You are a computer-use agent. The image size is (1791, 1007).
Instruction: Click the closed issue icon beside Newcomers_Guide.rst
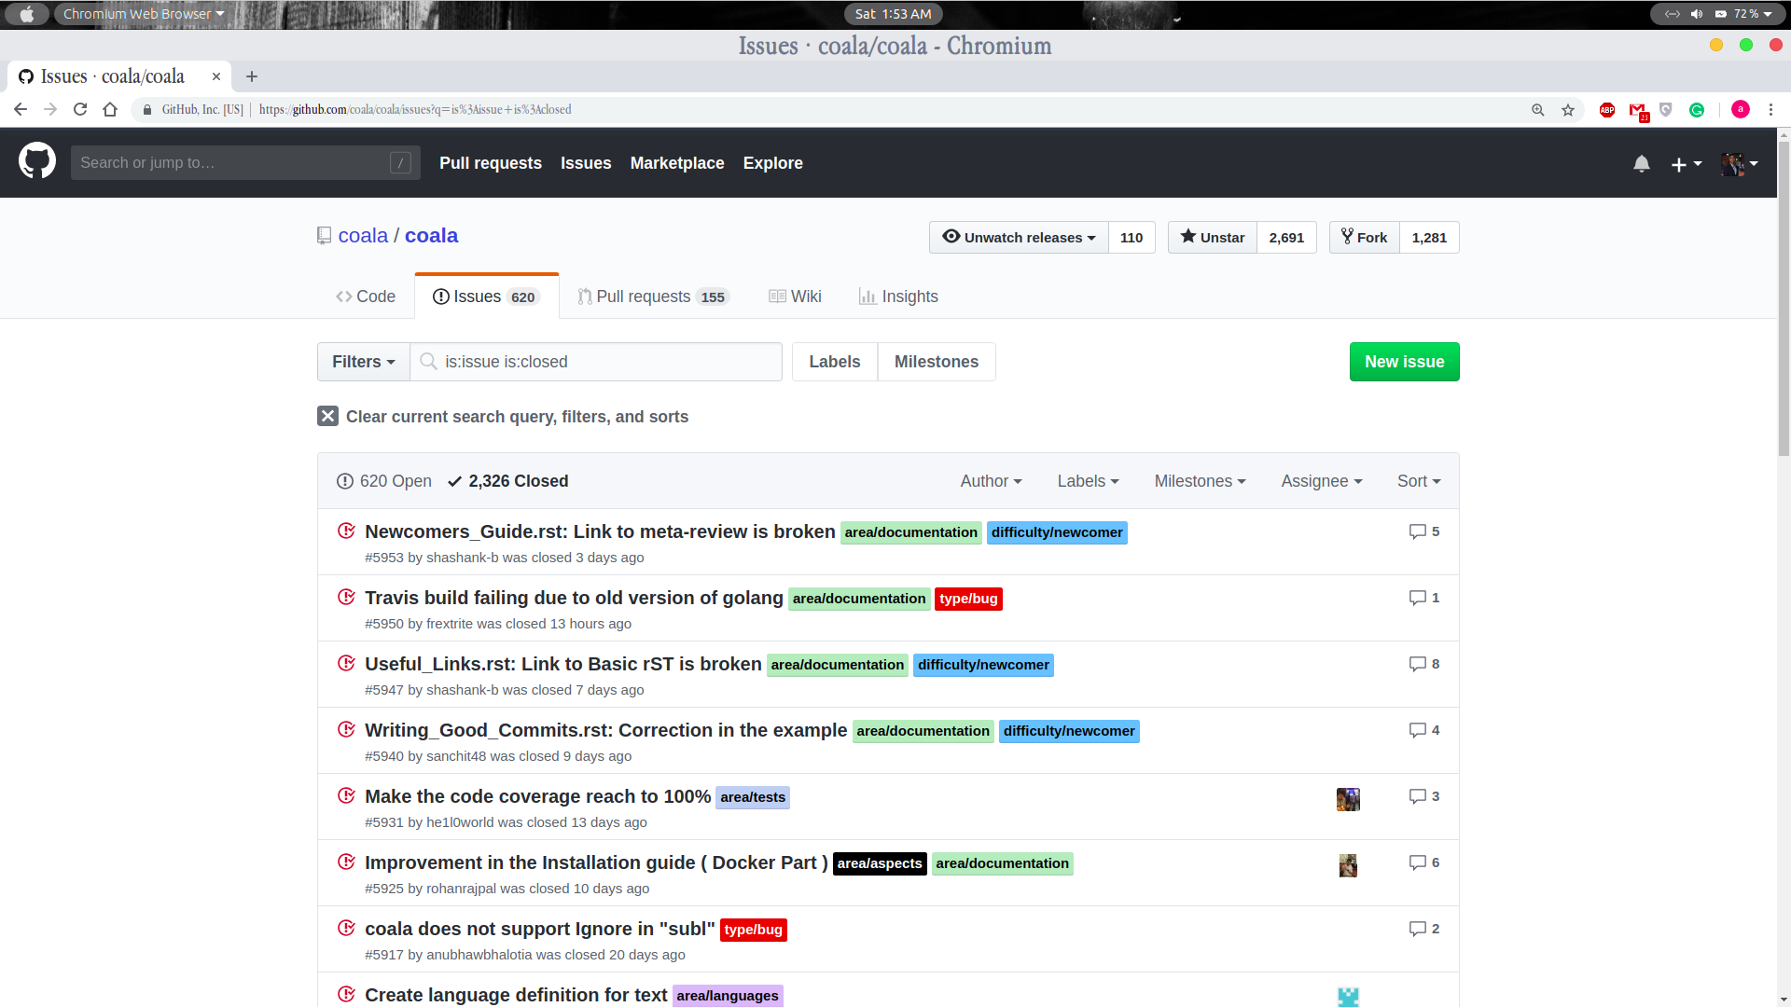point(346,531)
